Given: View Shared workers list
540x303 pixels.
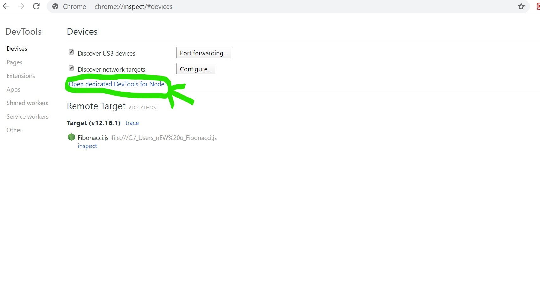Looking at the screenshot, I should click(x=27, y=103).
